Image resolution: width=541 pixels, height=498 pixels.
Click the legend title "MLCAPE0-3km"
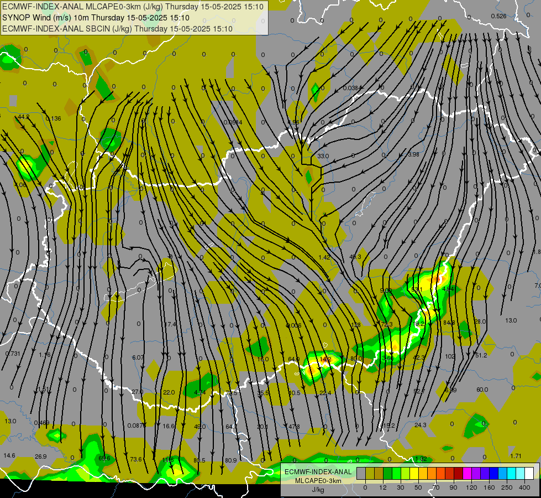[x=318, y=481]
